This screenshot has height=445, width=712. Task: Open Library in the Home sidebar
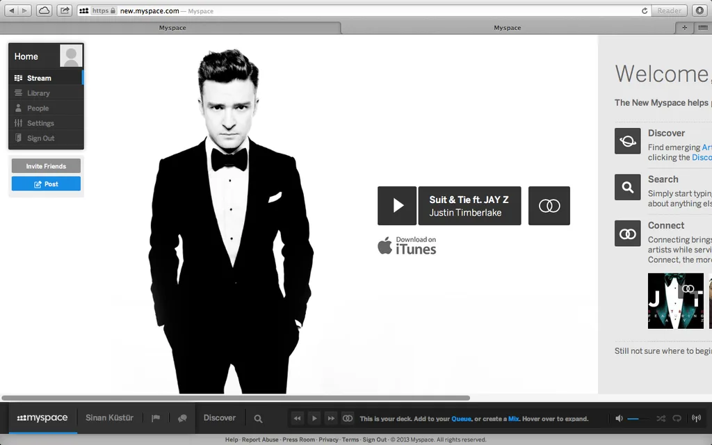46,93
